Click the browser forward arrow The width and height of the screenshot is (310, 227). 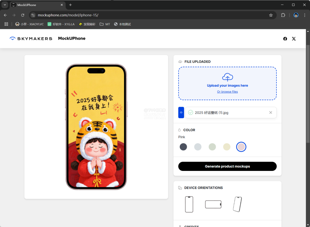coord(14,15)
